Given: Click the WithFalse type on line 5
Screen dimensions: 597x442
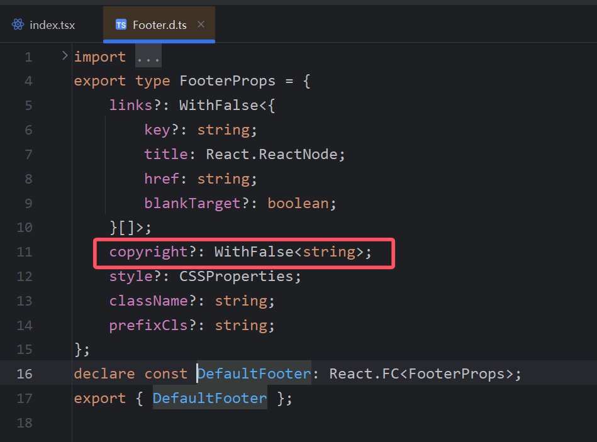Looking at the screenshot, I should click(x=219, y=106).
